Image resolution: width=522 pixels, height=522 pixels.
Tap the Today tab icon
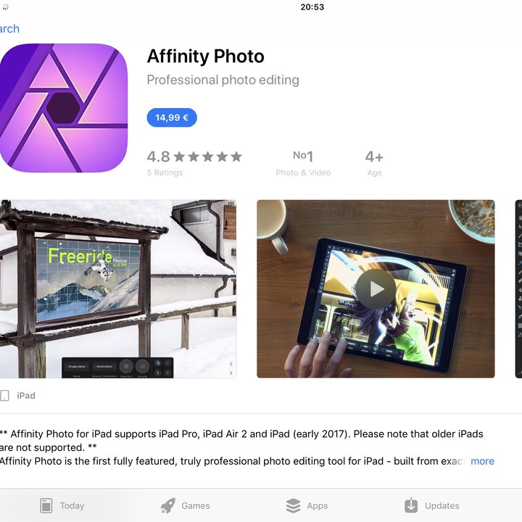46,506
